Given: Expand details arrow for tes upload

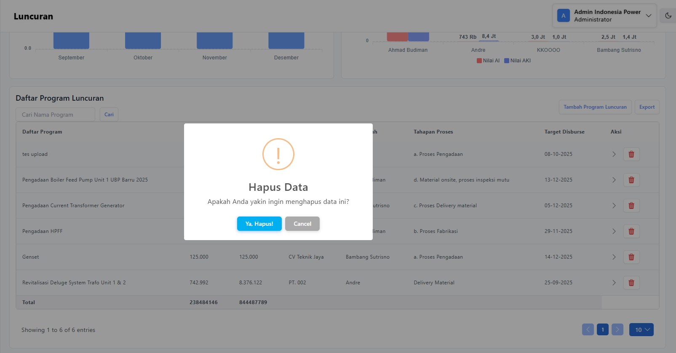Looking at the screenshot, I should 614,154.
